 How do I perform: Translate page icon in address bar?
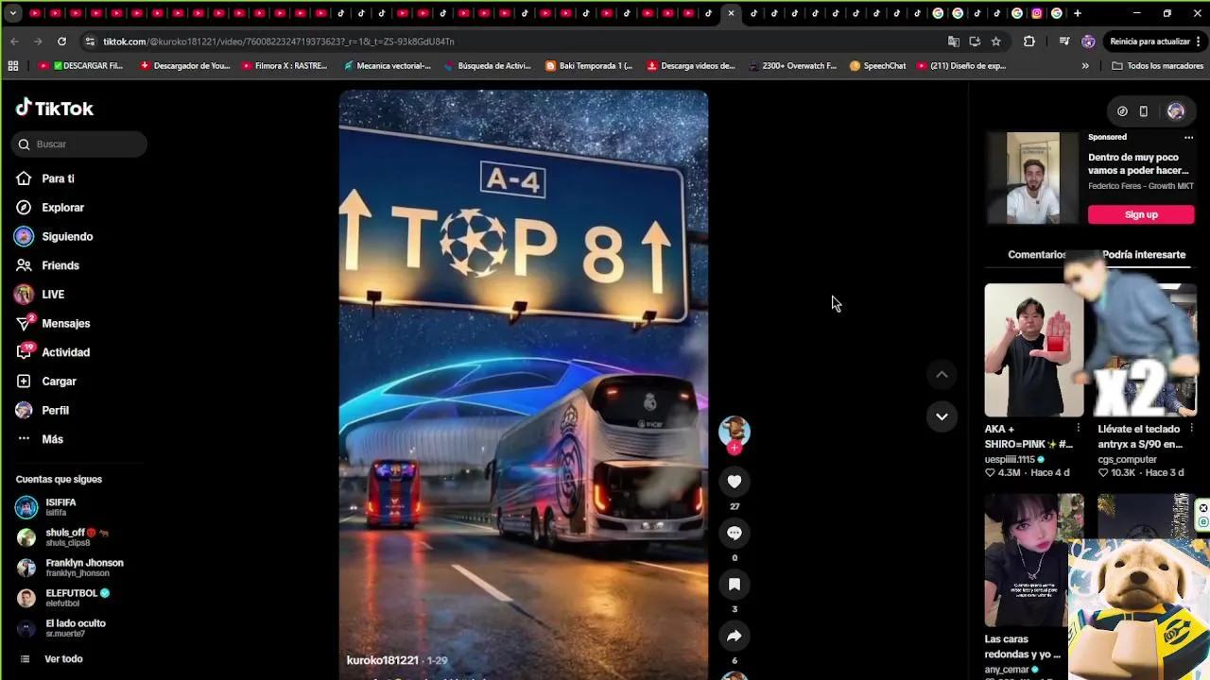pos(954,42)
